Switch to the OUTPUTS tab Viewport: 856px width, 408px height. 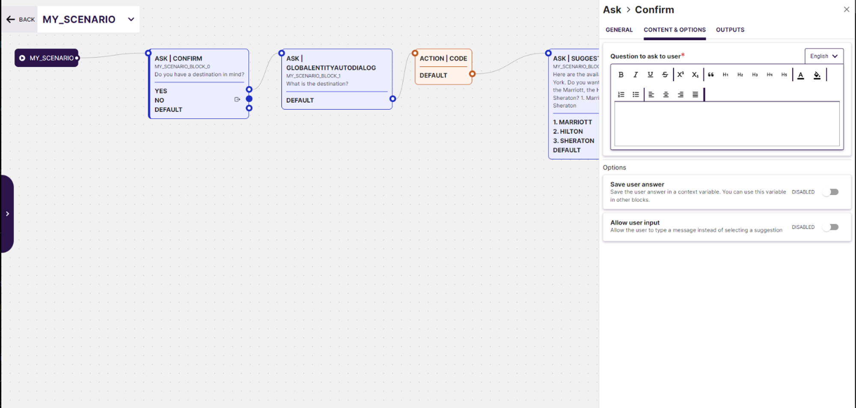point(730,30)
